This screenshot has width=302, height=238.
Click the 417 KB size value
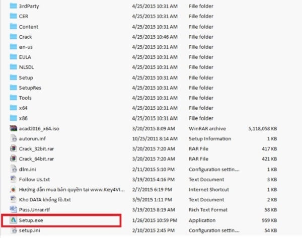[269, 148]
